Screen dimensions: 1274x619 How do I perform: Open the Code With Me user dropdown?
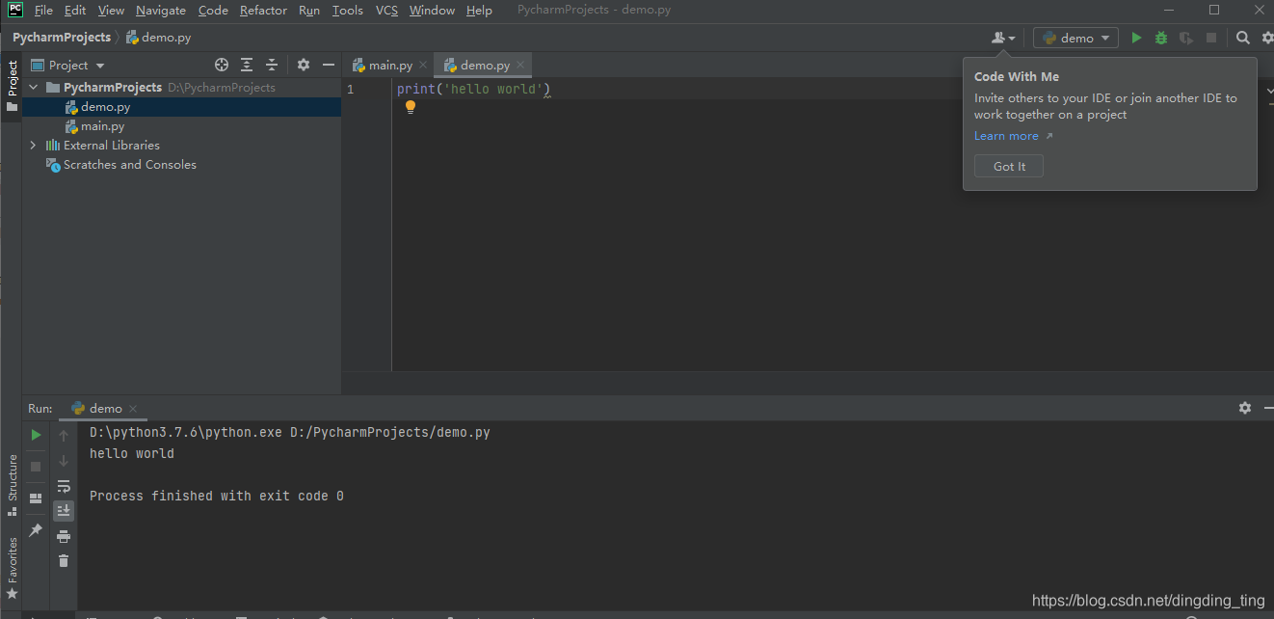coord(1003,38)
